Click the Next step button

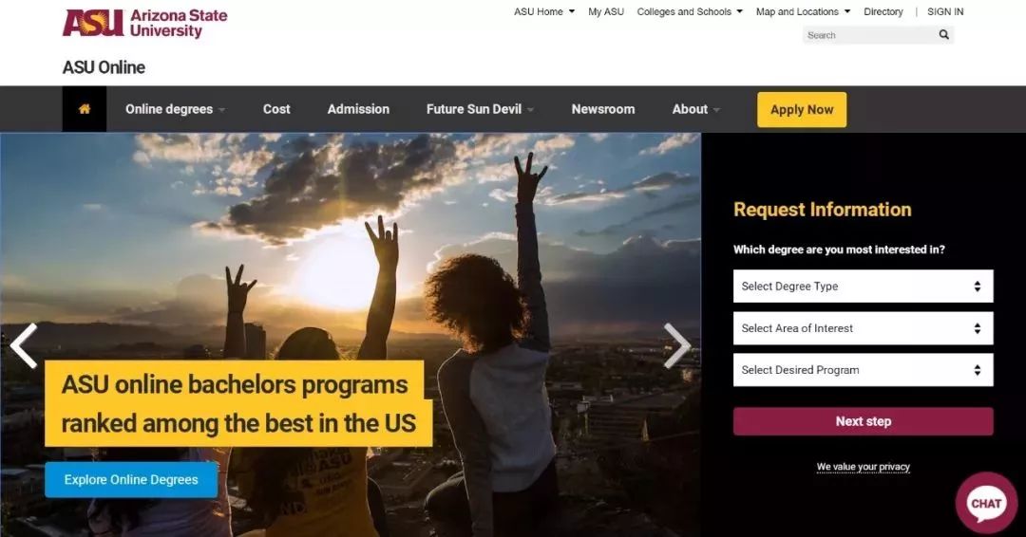[x=863, y=421]
